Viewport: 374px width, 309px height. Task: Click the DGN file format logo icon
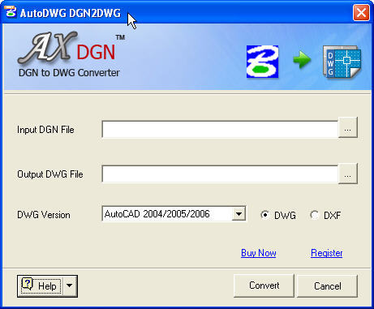262,62
